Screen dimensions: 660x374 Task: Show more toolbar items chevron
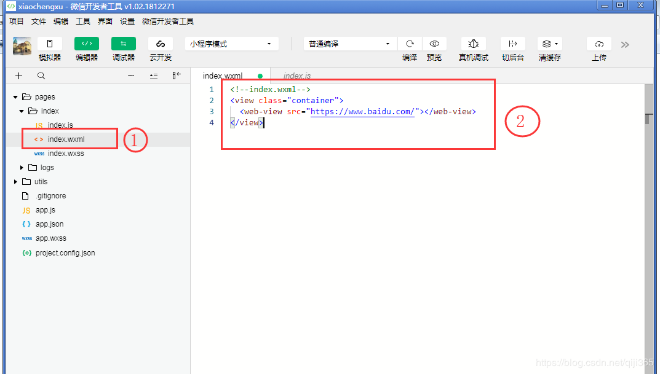pos(625,45)
